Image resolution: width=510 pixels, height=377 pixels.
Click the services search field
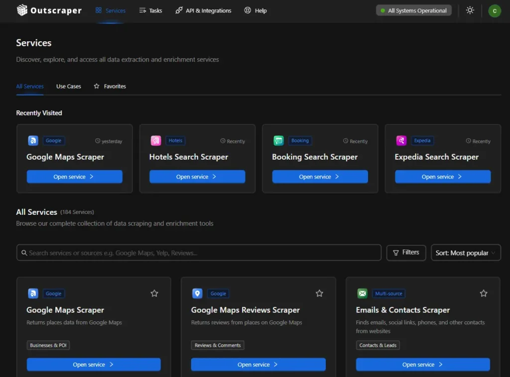pos(199,253)
